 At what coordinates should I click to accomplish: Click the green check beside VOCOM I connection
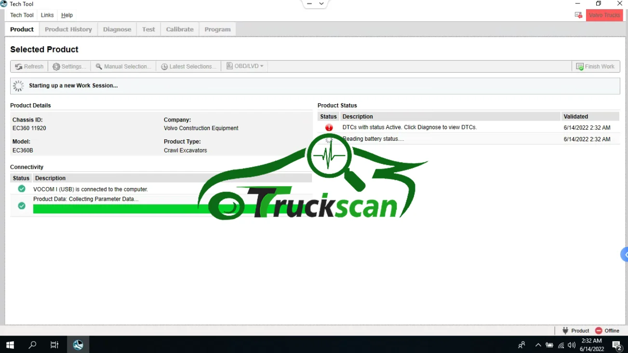[x=22, y=189]
